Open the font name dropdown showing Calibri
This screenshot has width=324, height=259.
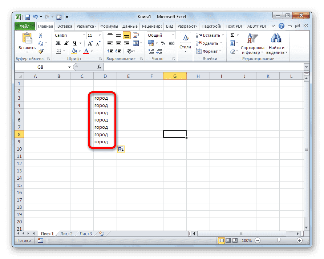[84, 35]
